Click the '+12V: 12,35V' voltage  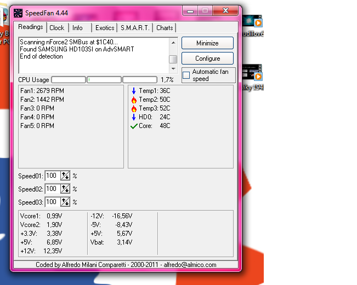pyautogui.click(x=41, y=251)
